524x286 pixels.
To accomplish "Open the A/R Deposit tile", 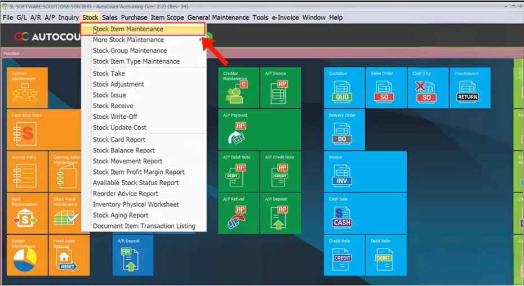I will (x=133, y=255).
